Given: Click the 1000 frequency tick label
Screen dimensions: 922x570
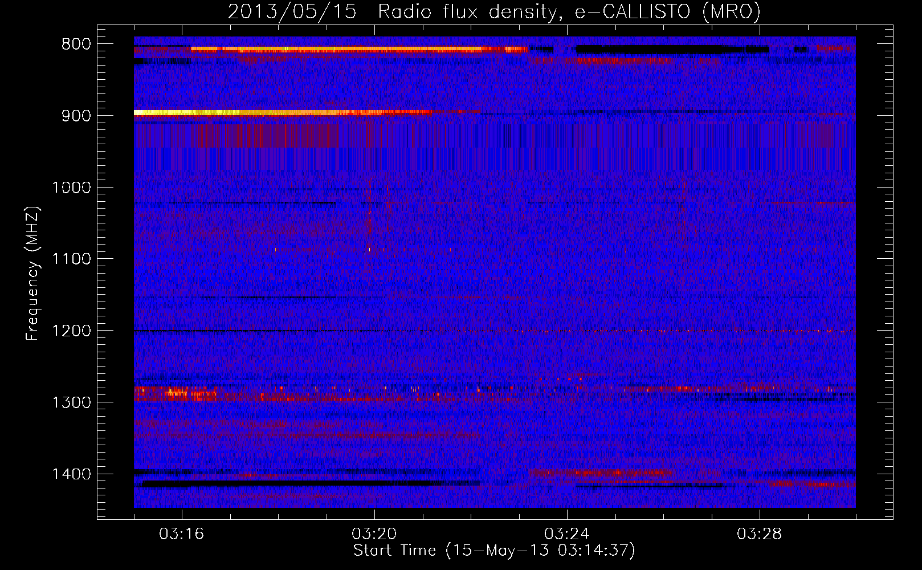Looking at the screenshot, I should tap(71, 188).
